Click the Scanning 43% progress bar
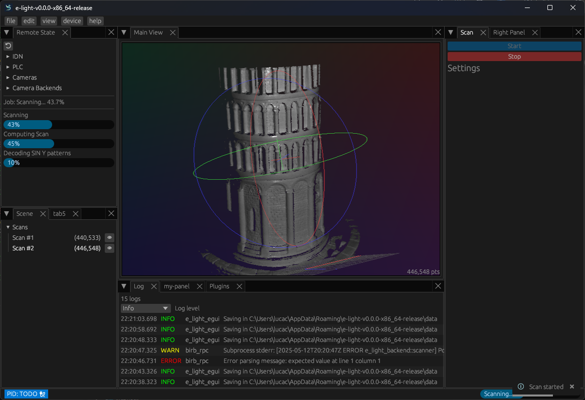 click(x=59, y=125)
